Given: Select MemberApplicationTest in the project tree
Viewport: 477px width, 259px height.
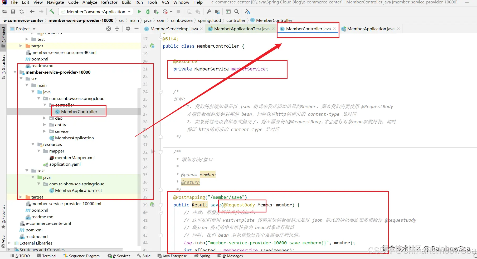Looking at the screenshot, I should 78,190.
